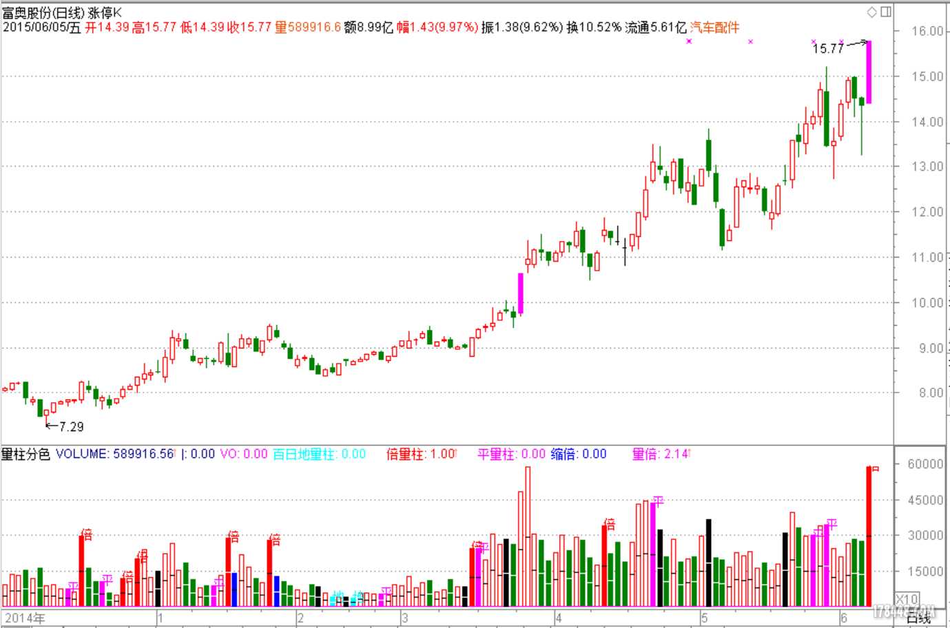Click month 1 on time axis

[161, 618]
